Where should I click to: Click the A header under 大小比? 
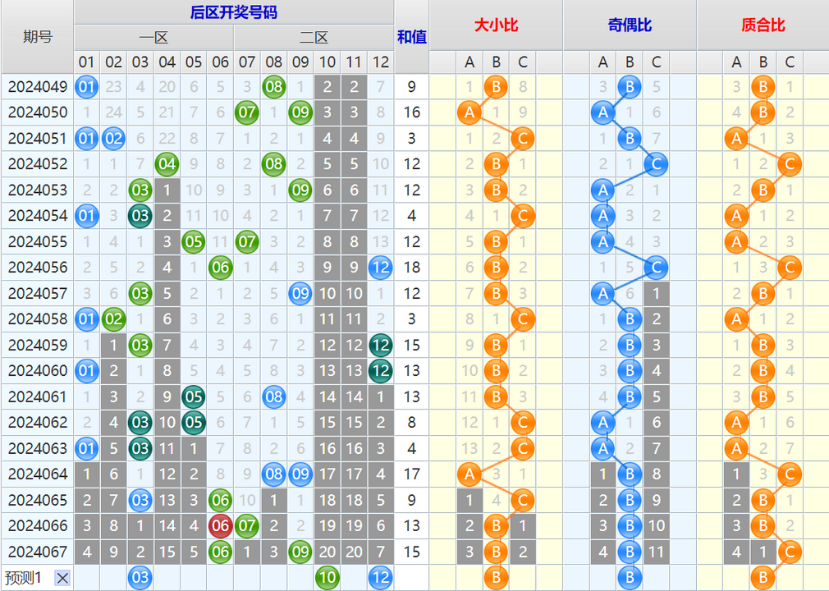tap(469, 62)
